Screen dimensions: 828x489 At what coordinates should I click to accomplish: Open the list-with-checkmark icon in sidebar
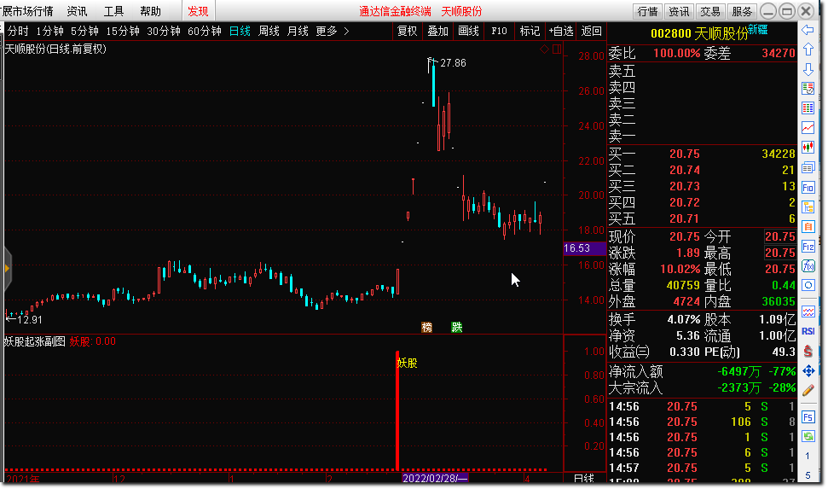click(808, 89)
